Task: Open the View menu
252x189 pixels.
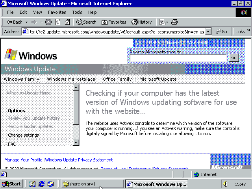Action: 37,12
